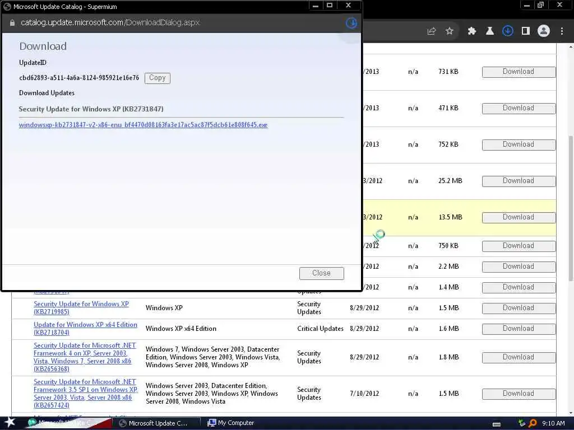The width and height of the screenshot is (574, 430).
Task: Open the star start button on the taskbar
Action: pos(10,423)
